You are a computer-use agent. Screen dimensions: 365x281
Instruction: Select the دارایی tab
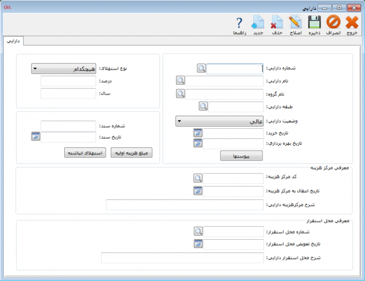14,40
